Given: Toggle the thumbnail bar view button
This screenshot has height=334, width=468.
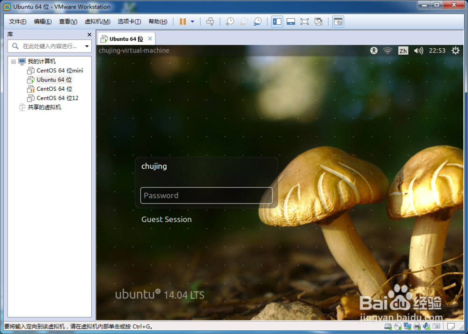Looking at the screenshot, I should (291, 22).
